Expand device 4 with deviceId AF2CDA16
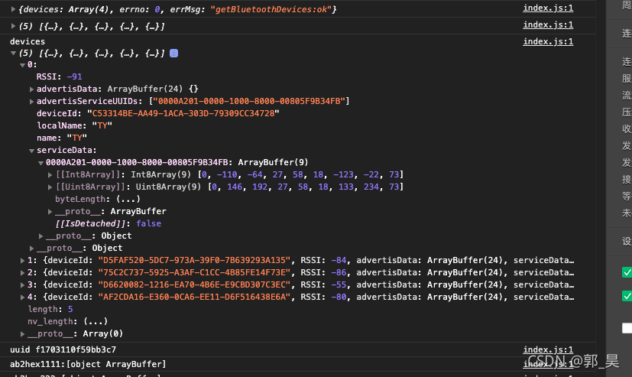Screen dimensions: 632x377 [23, 297]
